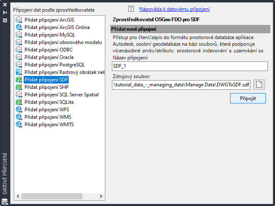
Task: Click the Název připojení text field
Action: [x=190, y=66]
